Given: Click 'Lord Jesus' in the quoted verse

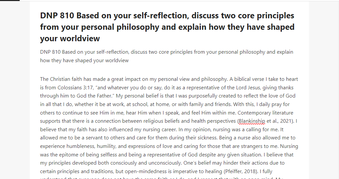Looking at the screenshot, I should point(248,88).
